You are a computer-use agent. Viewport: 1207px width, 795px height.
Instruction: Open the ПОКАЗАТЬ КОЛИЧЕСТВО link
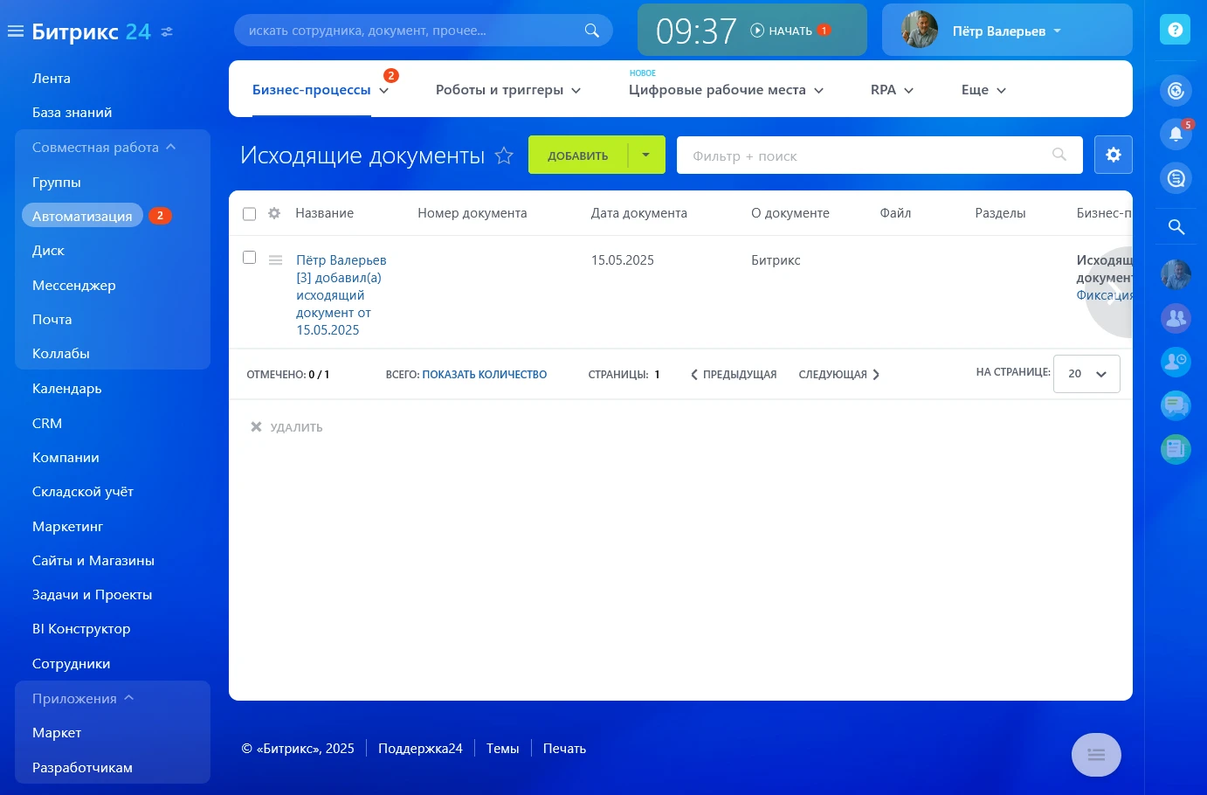click(x=484, y=374)
